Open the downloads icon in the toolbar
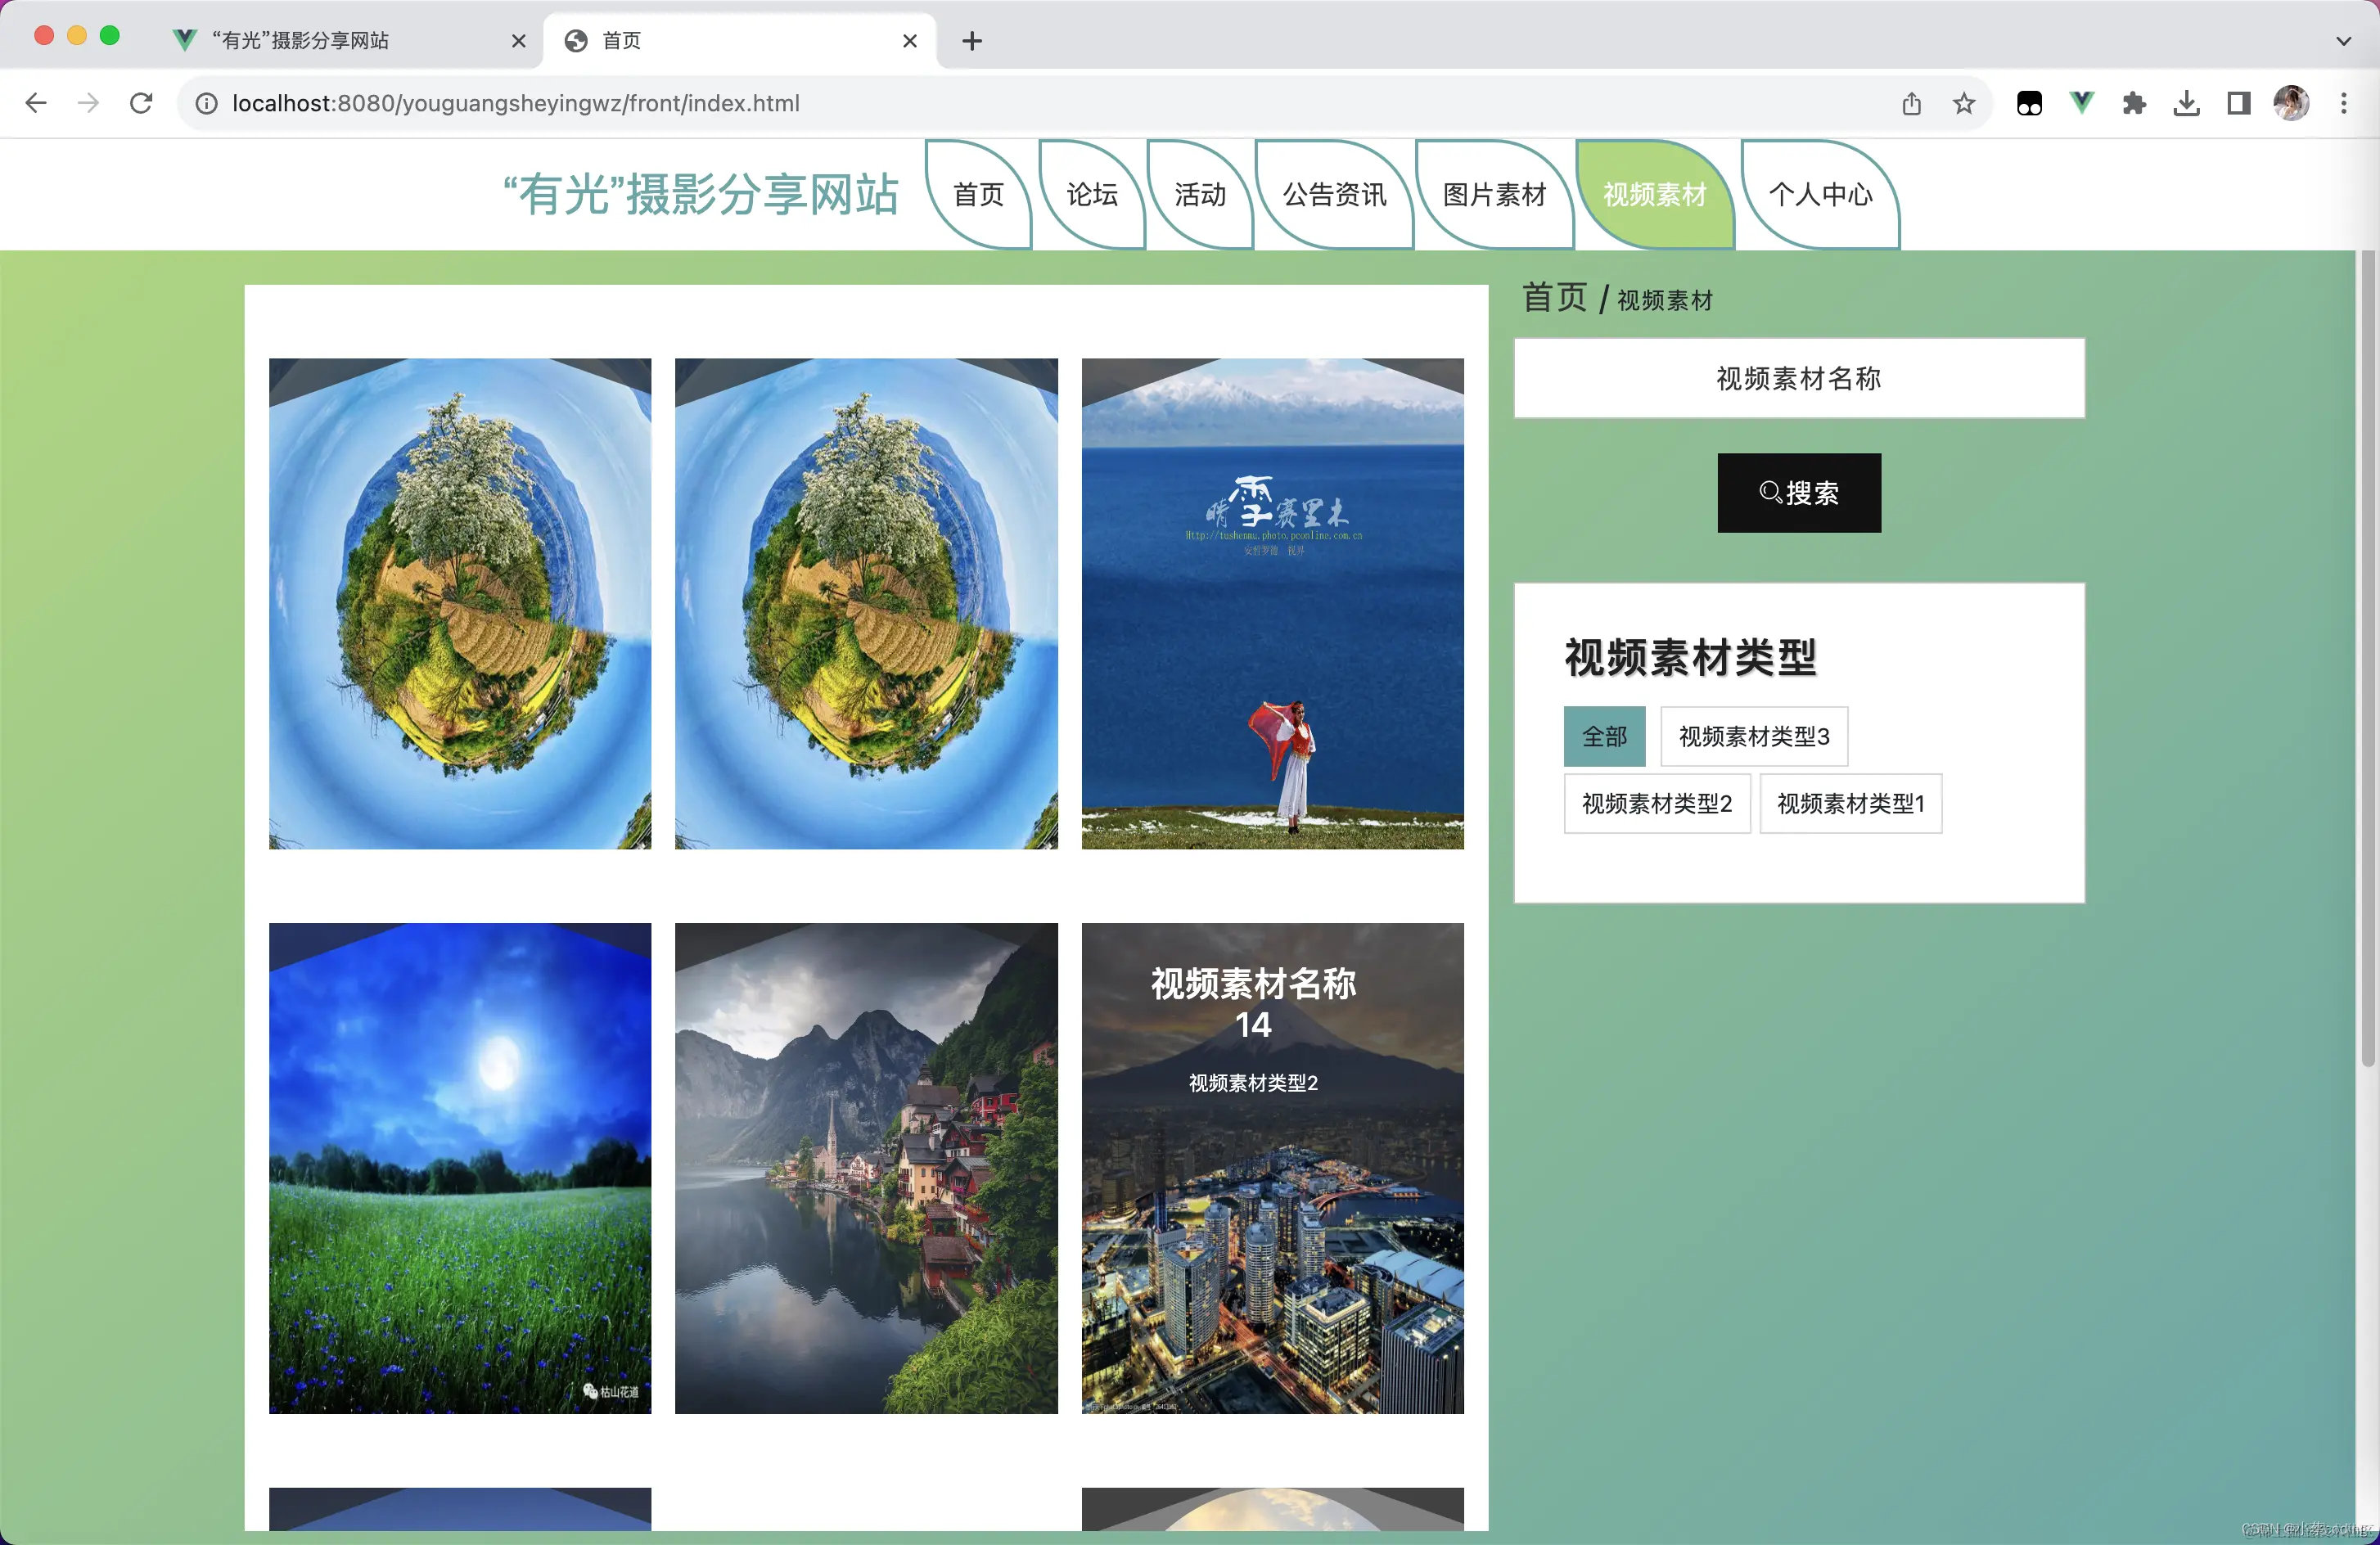 2186,102
